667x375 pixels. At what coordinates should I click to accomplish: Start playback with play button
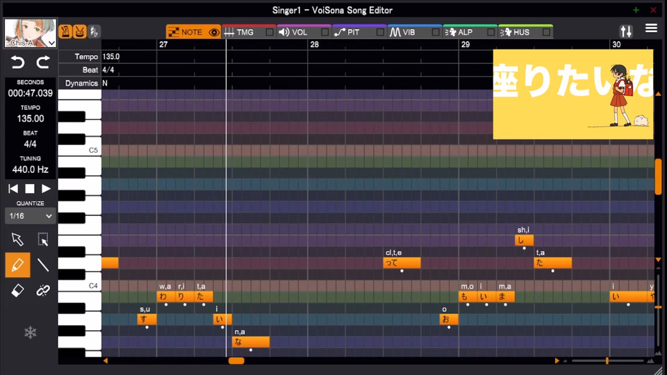coord(46,188)
